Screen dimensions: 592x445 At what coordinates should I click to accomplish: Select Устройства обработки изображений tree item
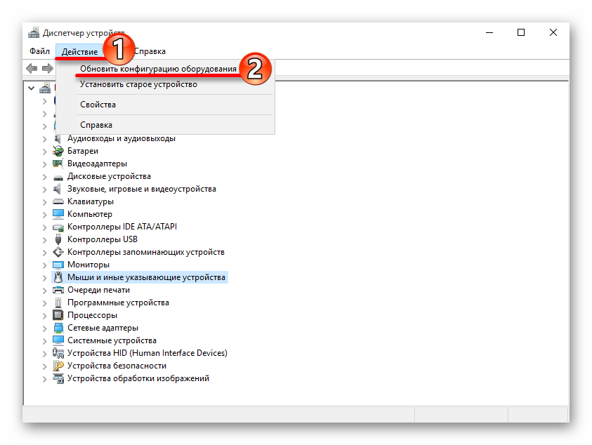[x=138, y=378]
